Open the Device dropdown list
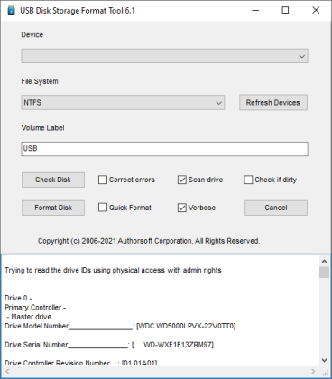Screen dimensions: 332x379 [164, 56]
